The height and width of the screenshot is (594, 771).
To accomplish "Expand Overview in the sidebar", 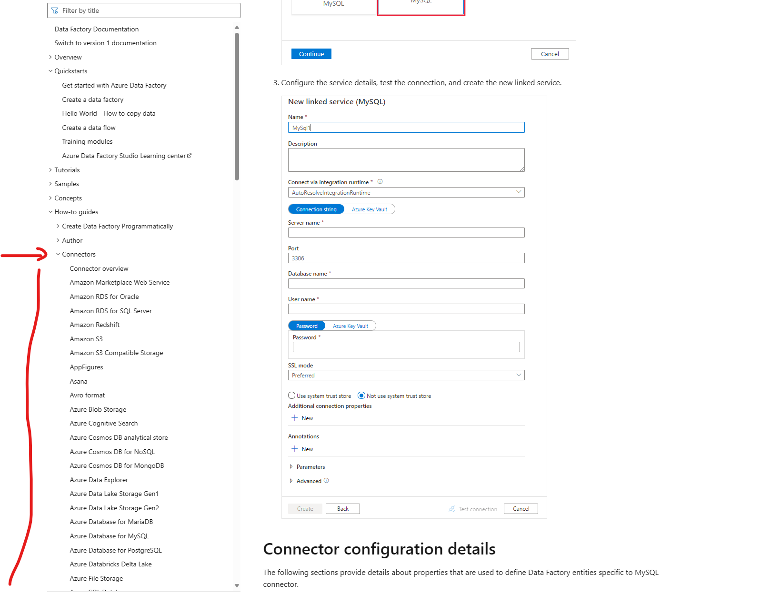I will (50, 57).
